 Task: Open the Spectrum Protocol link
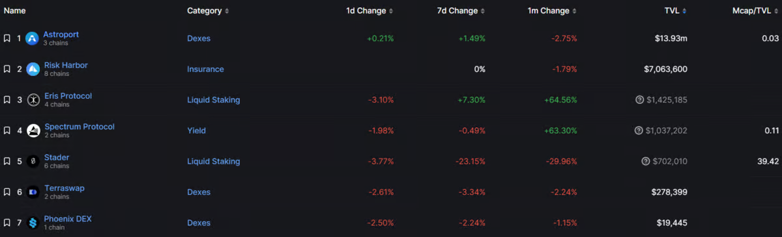tap(80, 127)
